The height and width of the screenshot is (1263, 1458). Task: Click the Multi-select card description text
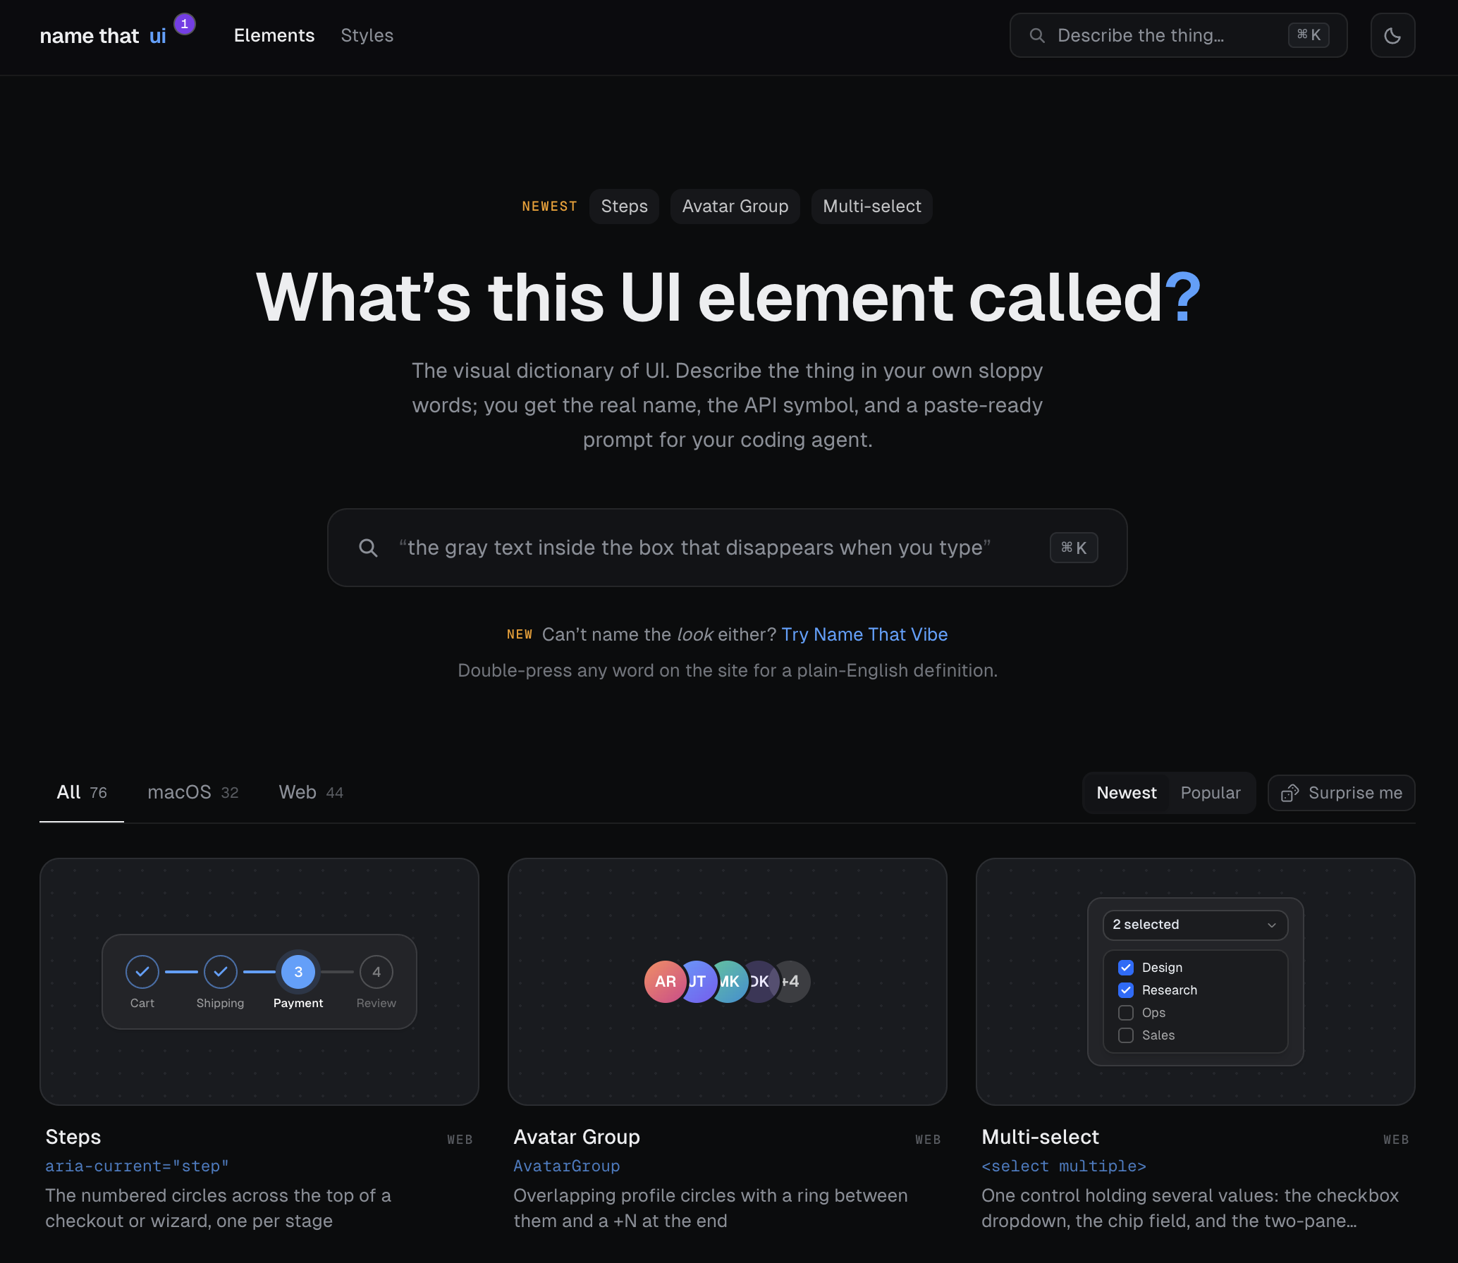pos(1190,1208)
